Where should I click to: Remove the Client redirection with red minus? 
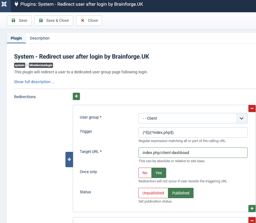252,109
